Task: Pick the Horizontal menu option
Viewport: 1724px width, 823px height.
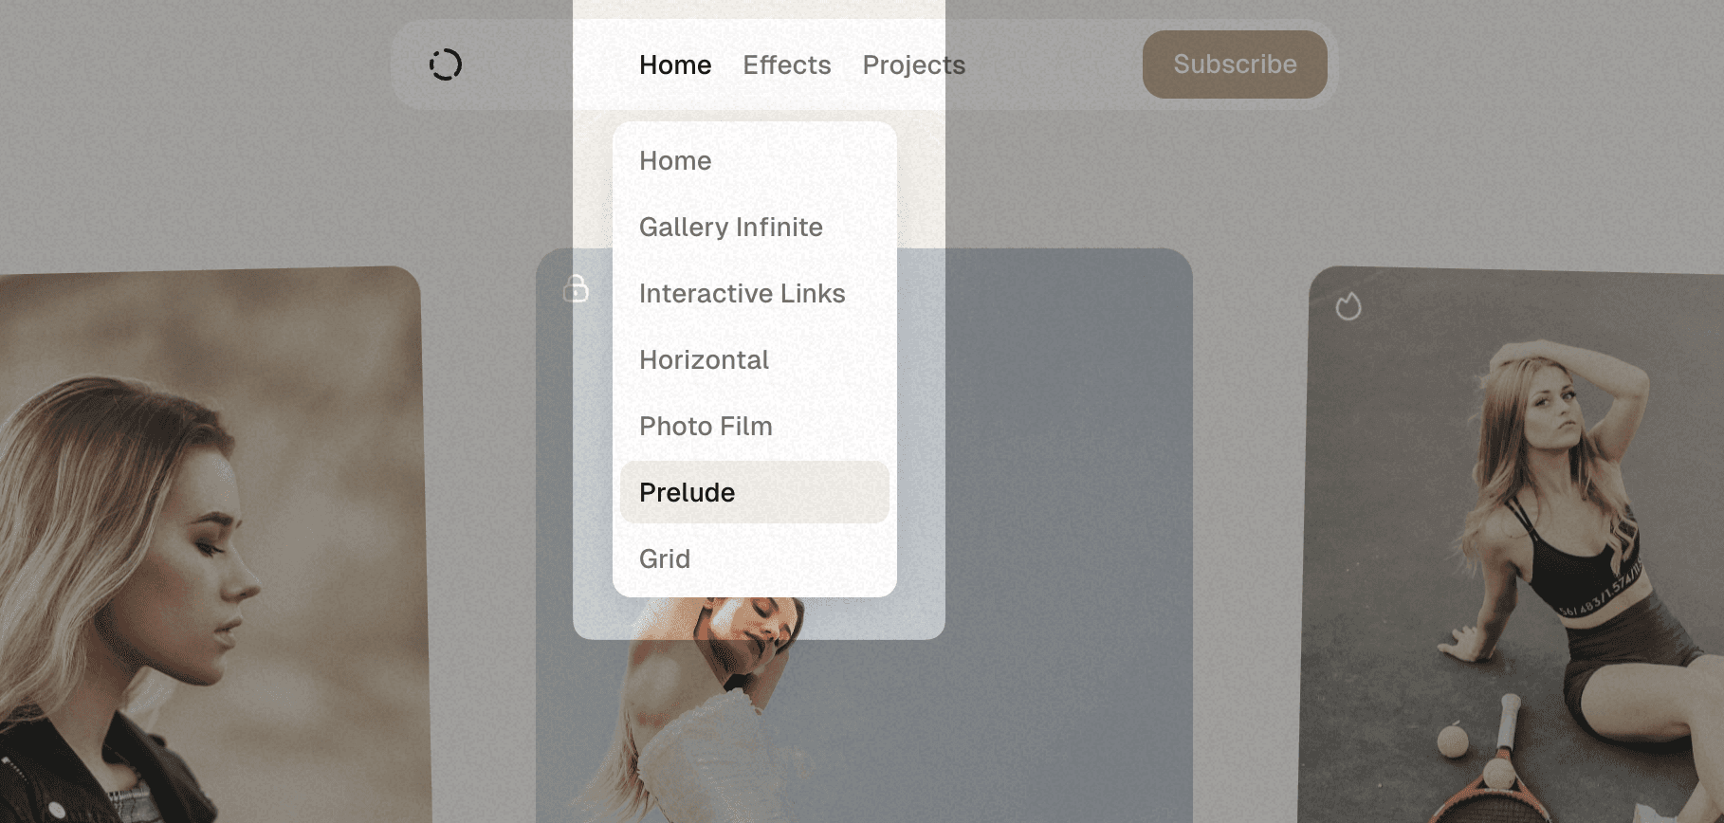Action: (x=704, y=360)
